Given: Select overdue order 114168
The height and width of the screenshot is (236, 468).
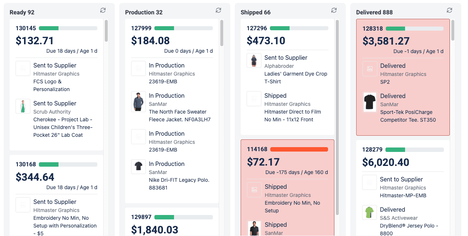Looking at the screenshot, I should tap(257, 149).
